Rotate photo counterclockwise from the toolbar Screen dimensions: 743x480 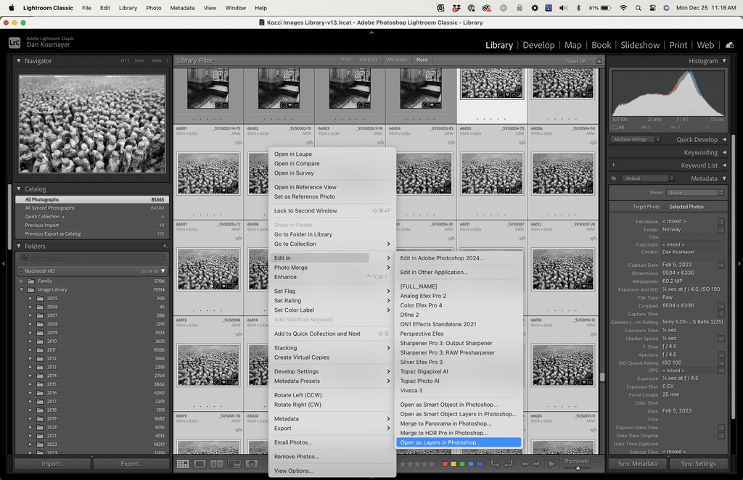point(495,464)
